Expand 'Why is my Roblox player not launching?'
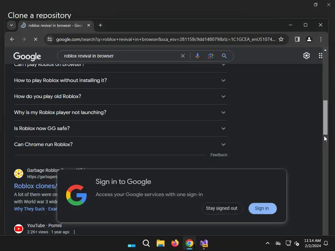 click(121, 112)
